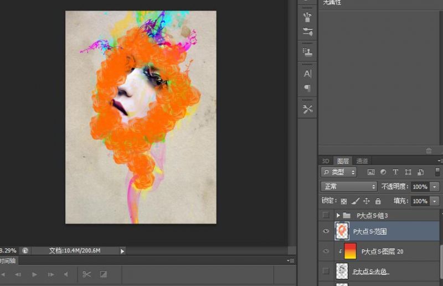Open the Tool Presets panel icon
This screenshot has height=286, width=443.
307,109
